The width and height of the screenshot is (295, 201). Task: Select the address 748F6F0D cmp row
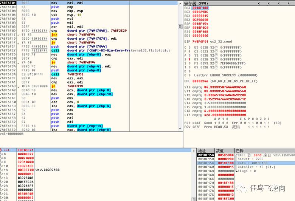89,31
